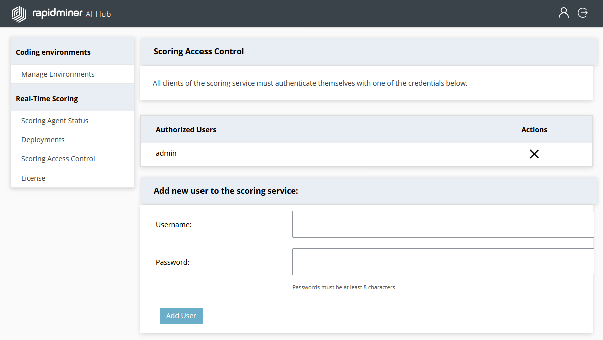Open Scoring Agent Status page
The height and width of the screenshot is (340, 603).
click(x=54, y=120)
